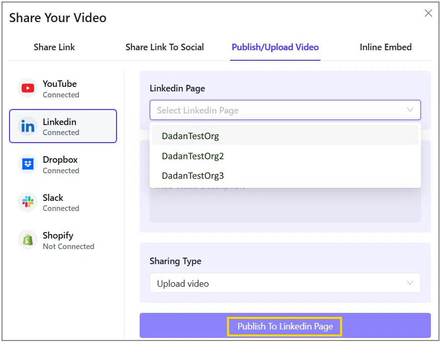This screenshot has height=342, width=441.
Task: Click the YouTube logo icon
Action: (28, 88)
